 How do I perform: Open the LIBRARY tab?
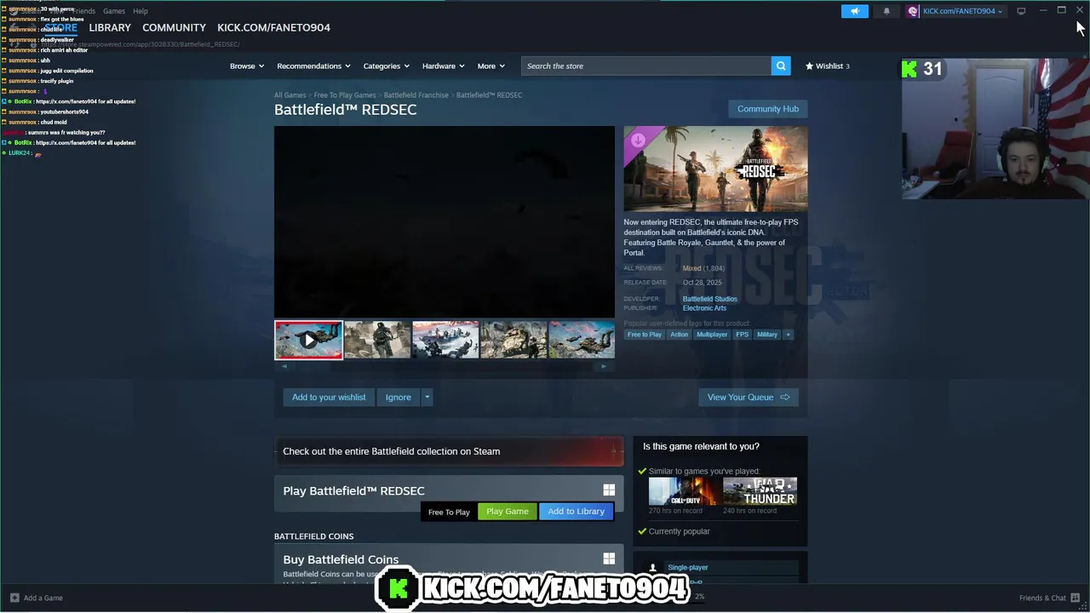110,27
